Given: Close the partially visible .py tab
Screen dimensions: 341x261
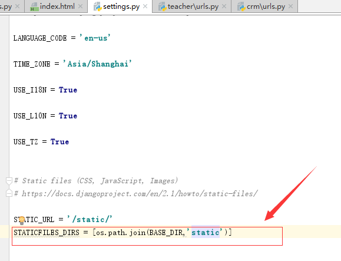Looking at the screenshot, I should click(x=18, y=6).
